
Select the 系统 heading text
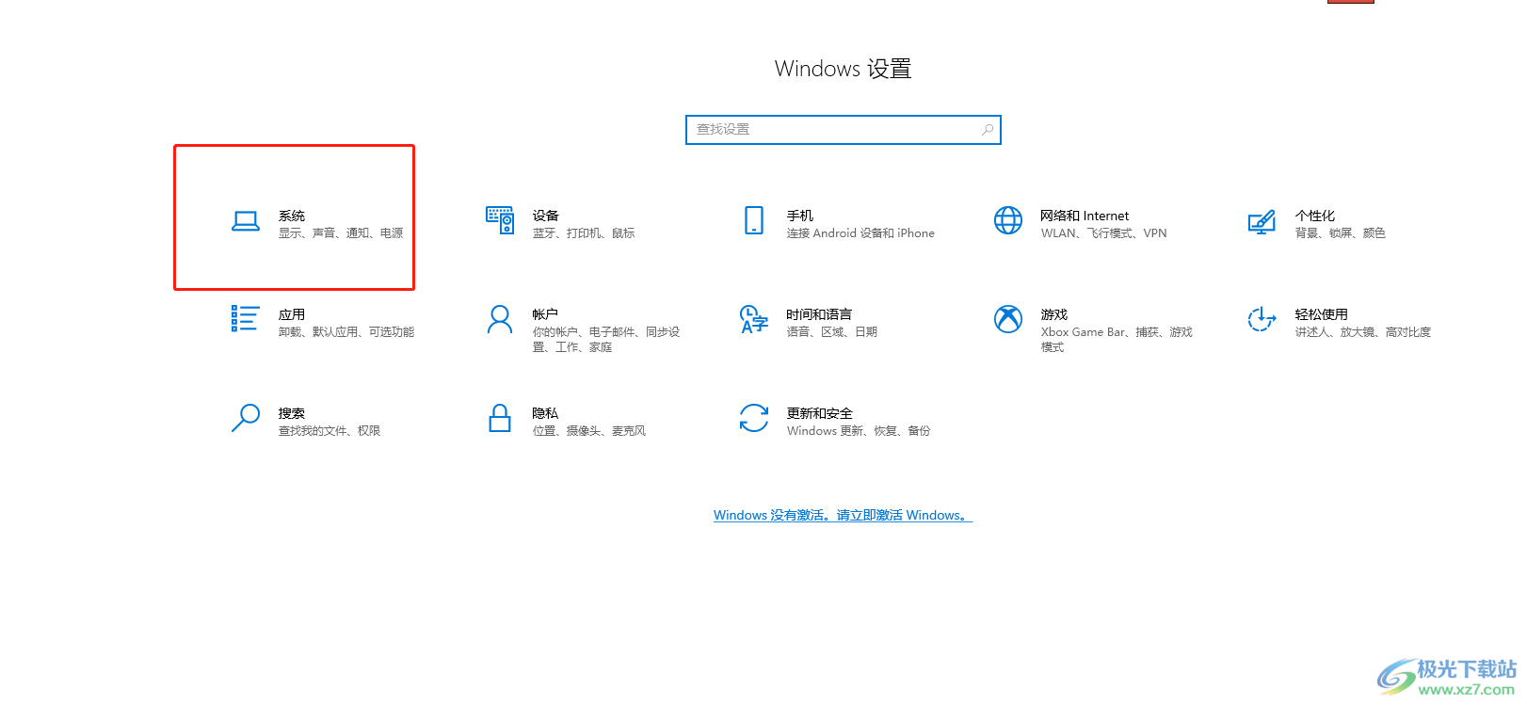(x=292, y=216)
